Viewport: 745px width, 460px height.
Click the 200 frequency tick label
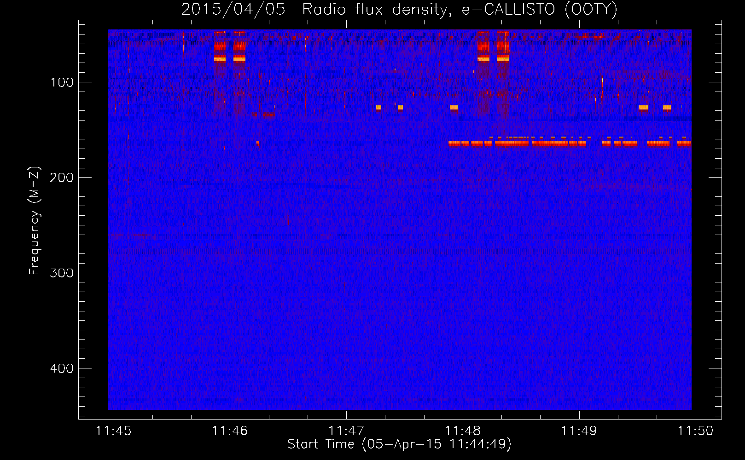tap(62, 178)
